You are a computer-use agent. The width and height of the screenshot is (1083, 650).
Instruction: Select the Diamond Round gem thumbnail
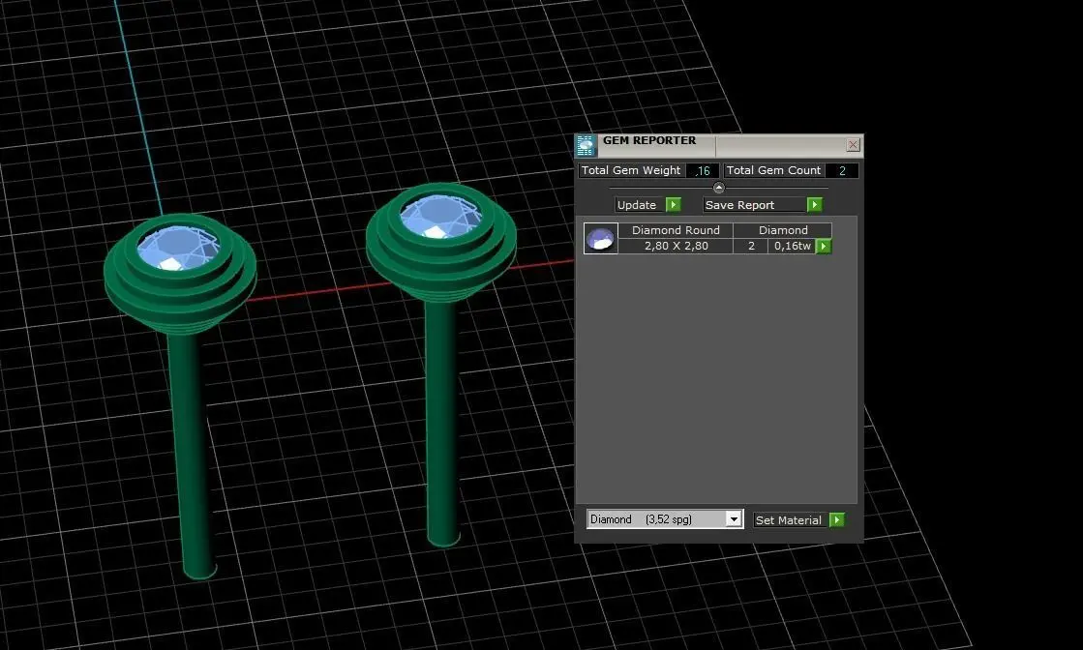point(601,238)
